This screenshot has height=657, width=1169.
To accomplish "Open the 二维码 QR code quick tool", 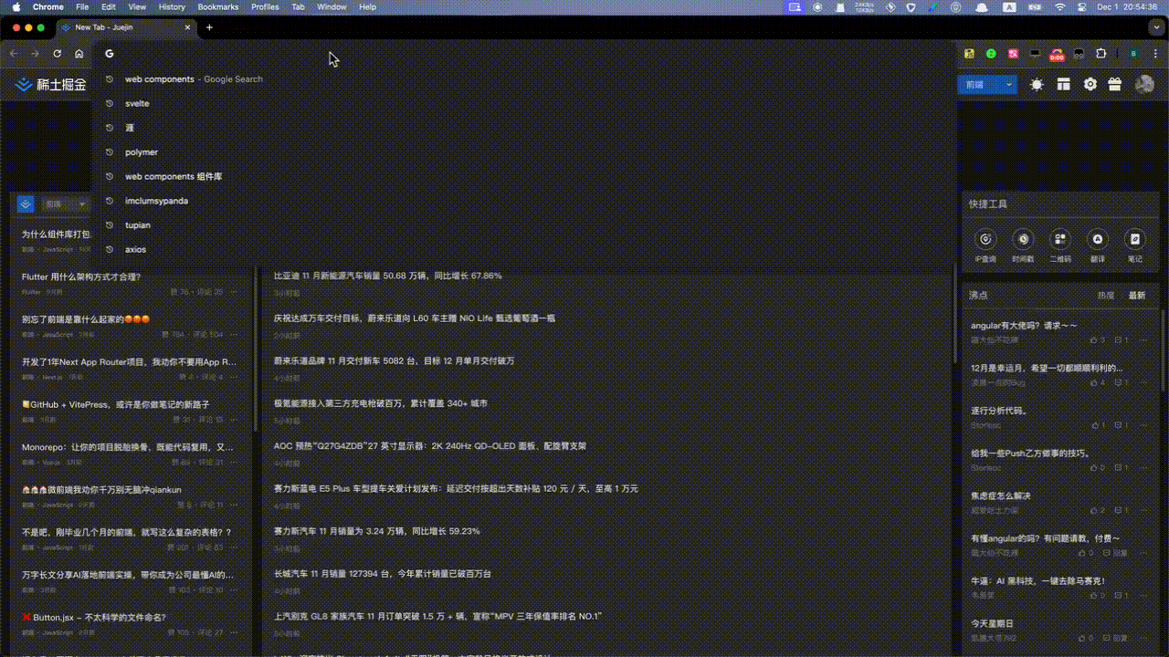I will point(1059,239).
